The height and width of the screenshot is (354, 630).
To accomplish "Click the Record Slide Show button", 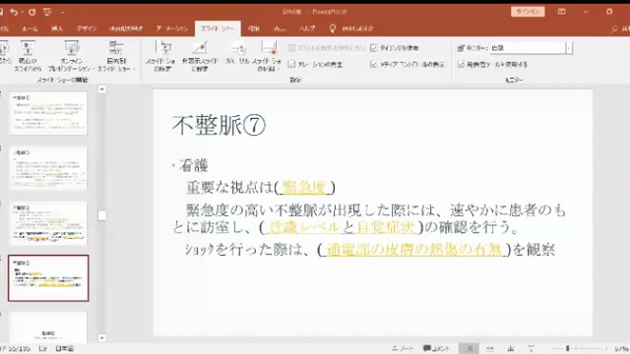I will point(267,57).
